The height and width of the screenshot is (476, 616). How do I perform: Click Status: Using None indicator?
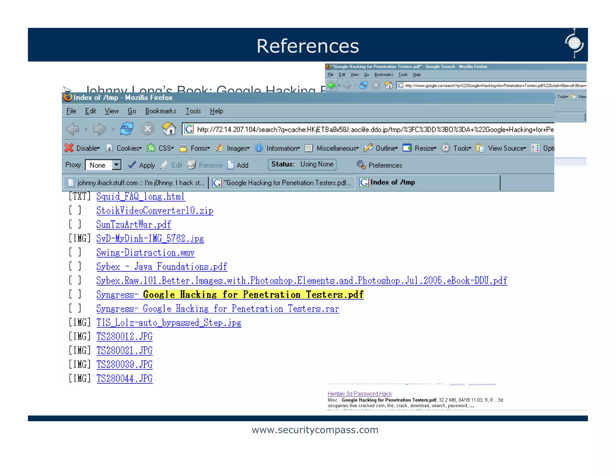[302, 165]
